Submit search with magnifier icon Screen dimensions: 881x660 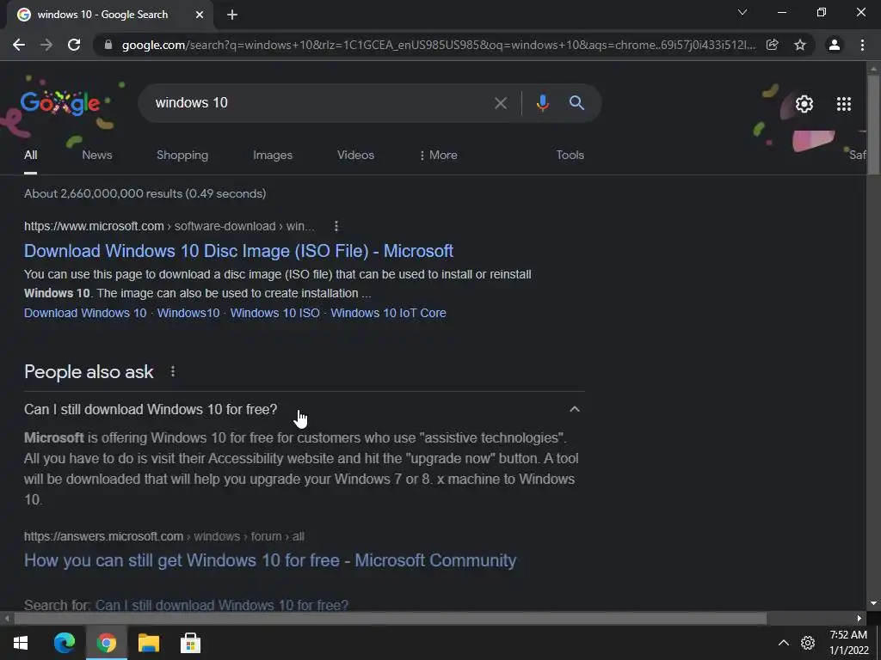(576, 103)
